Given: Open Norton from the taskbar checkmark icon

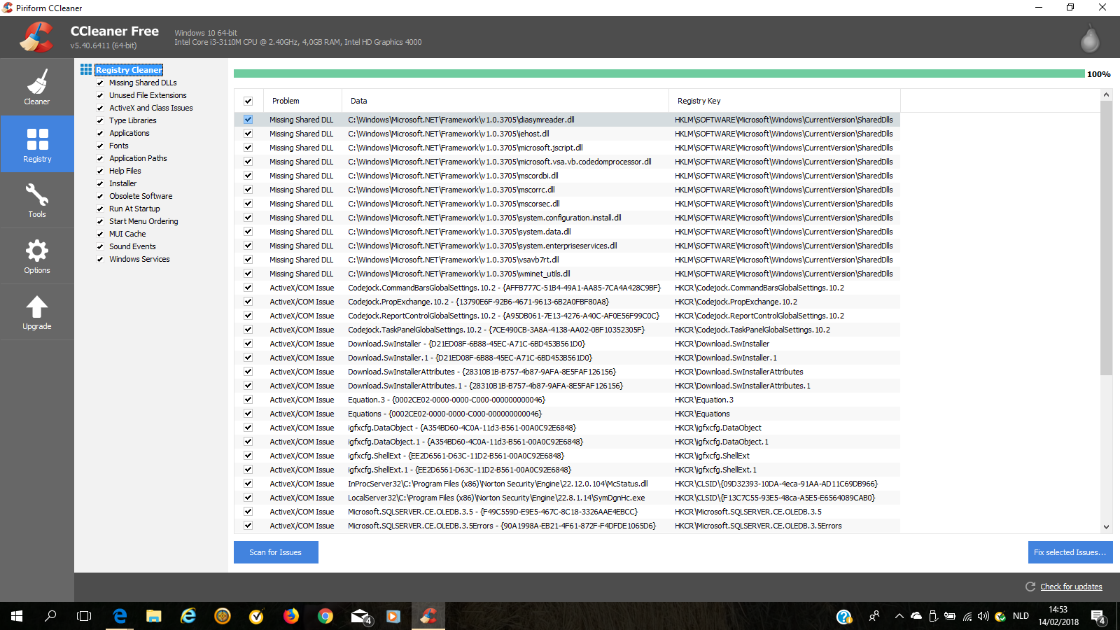Looking at the screenshot, I should pyautogui.click(x=256, y=616).
